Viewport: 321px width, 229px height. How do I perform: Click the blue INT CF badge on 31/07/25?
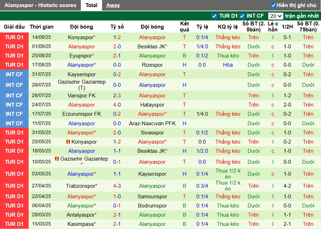[x=14, y=74]
